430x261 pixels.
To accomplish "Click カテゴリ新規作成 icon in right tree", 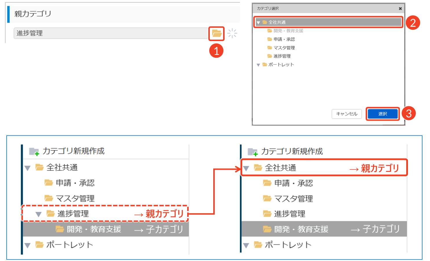I will pos(253,152).
